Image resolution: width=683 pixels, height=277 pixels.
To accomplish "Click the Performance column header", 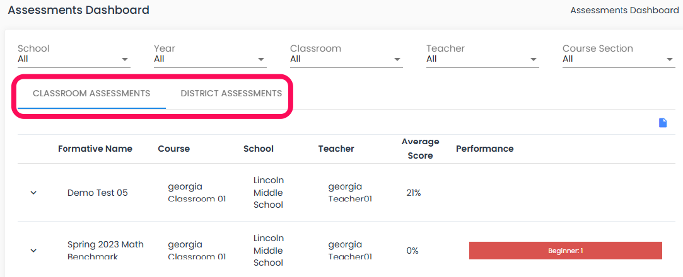I will point(485,149).
